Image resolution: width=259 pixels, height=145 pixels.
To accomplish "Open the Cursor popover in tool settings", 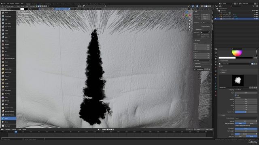I will (x=98, y=9).
